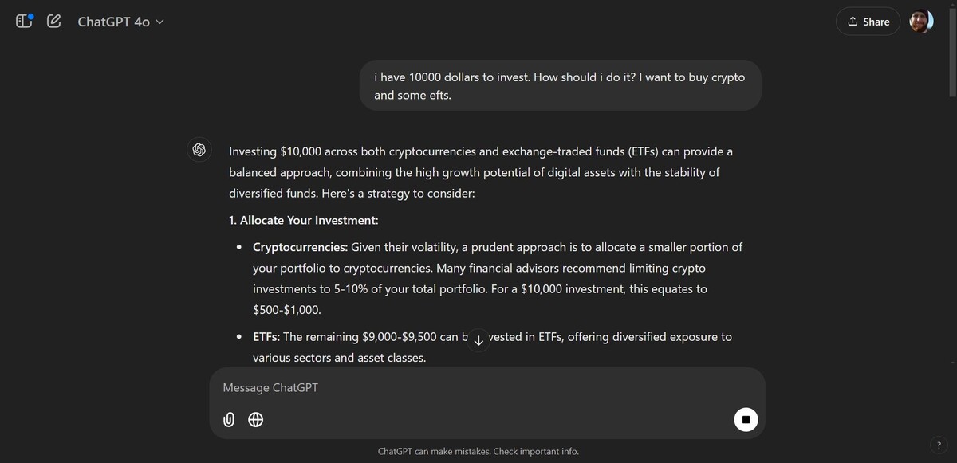Expand the ChatGPT 4o model selector

pos(120,22)
